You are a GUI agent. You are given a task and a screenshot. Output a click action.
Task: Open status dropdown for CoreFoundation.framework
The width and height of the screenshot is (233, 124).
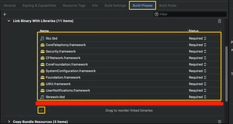[x=198, y=65]
